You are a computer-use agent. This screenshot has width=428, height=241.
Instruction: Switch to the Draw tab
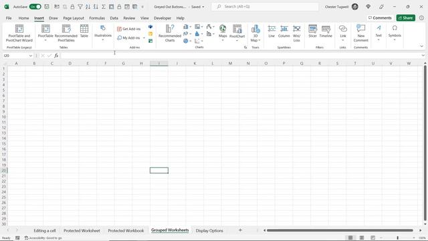[x=53, y=18]
